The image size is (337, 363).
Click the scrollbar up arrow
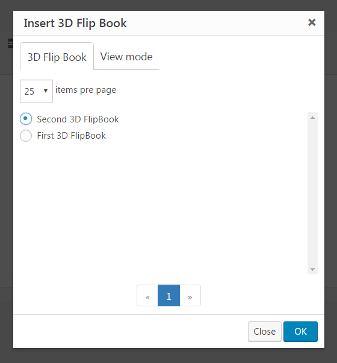(x=312, y=118)
